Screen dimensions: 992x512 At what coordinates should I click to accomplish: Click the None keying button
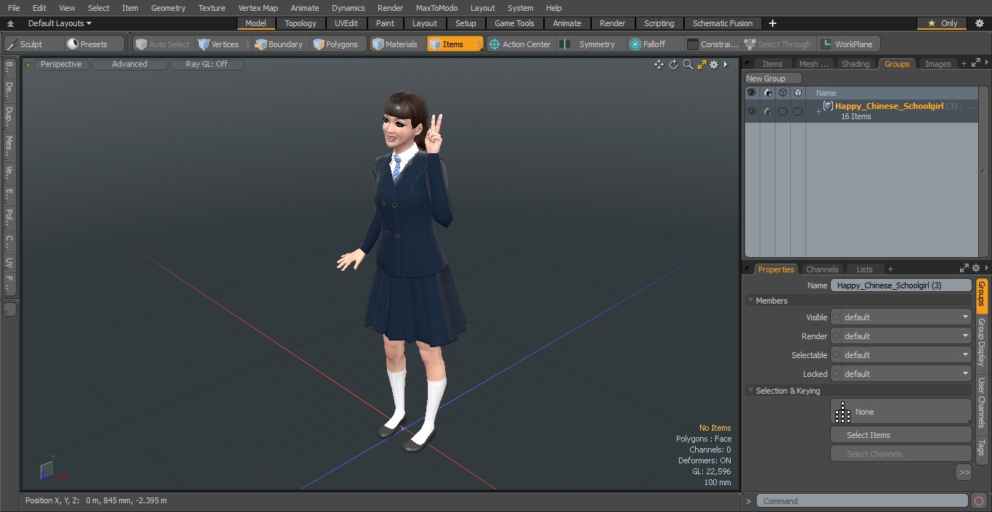pos(901,412)
